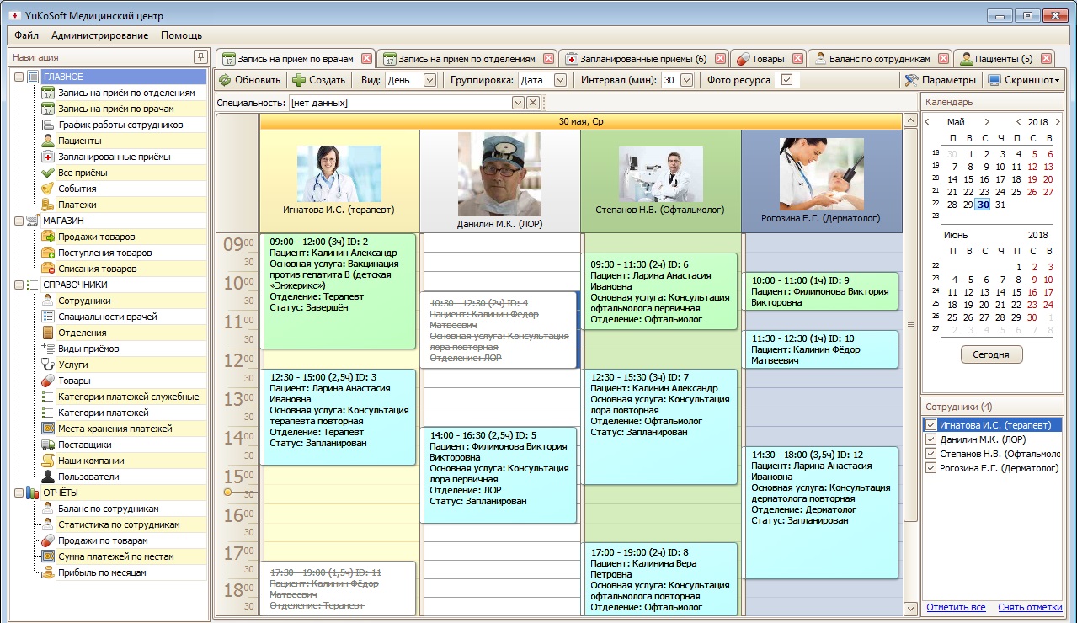Screen dimensions: 1077x623
Task: Toggle the Фото ресурса checkbox
Action: [x=786, y=80]
